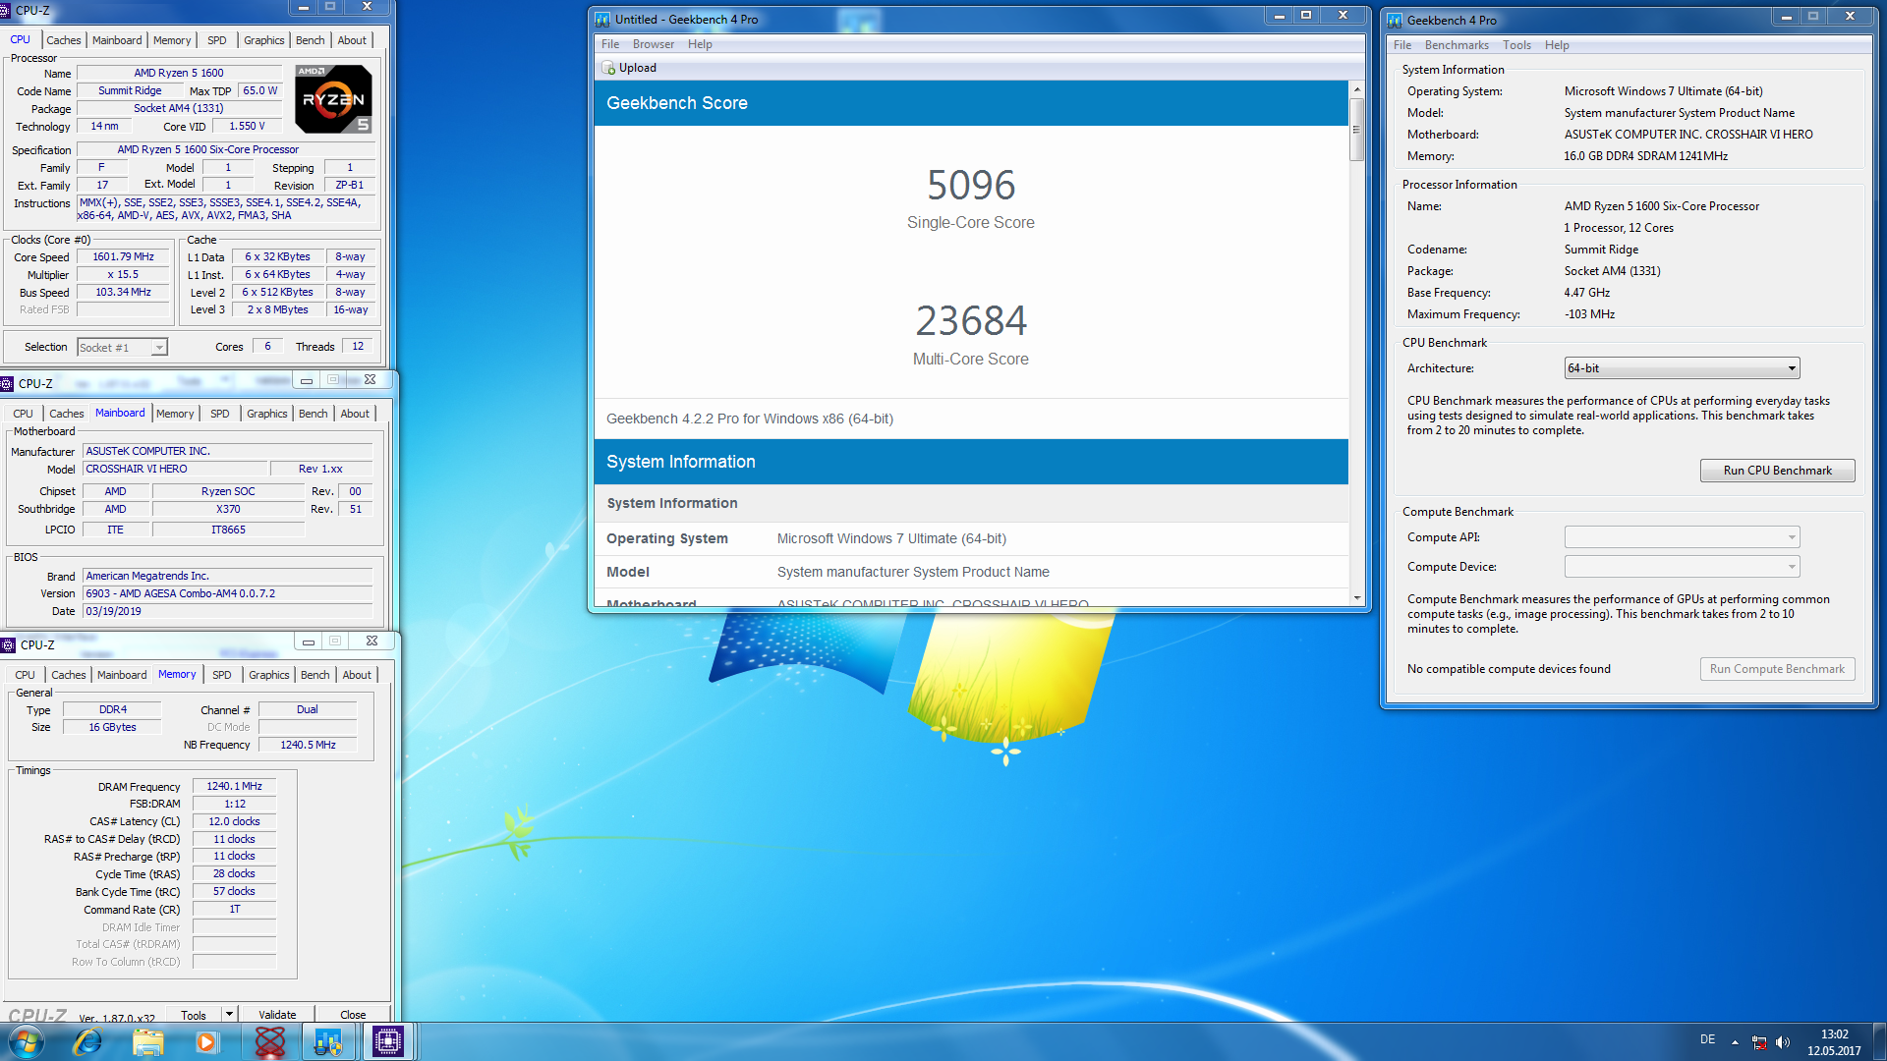Screen dimensions: 1887x1061
Task: Click the Core VID value 1.550 V
Action: coord(247,126)
